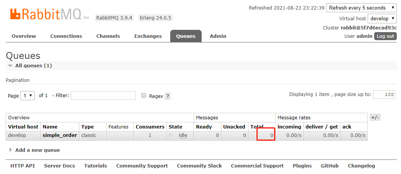
Task: Sort queues by Virtual host column
Action: [x=23, y=127]
